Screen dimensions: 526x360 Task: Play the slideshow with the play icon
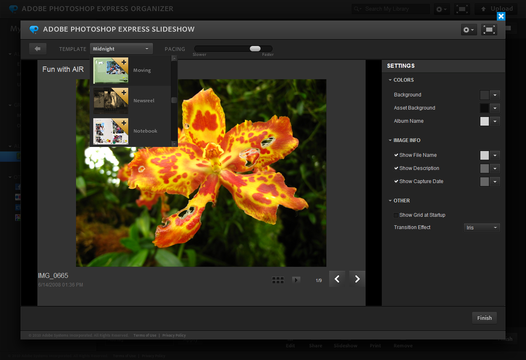point(296,280)
